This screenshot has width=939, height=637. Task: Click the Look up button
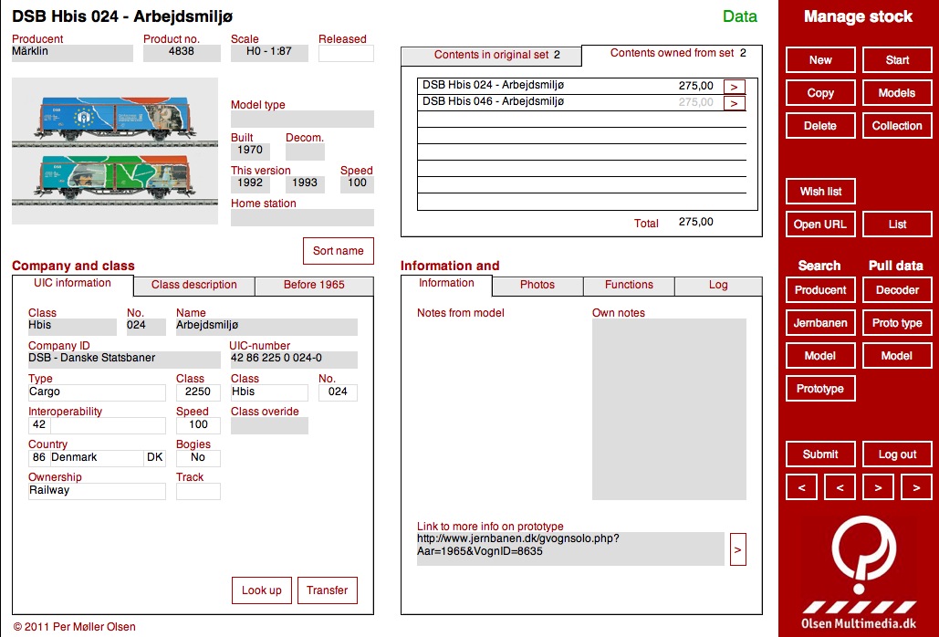pos(262,590)
